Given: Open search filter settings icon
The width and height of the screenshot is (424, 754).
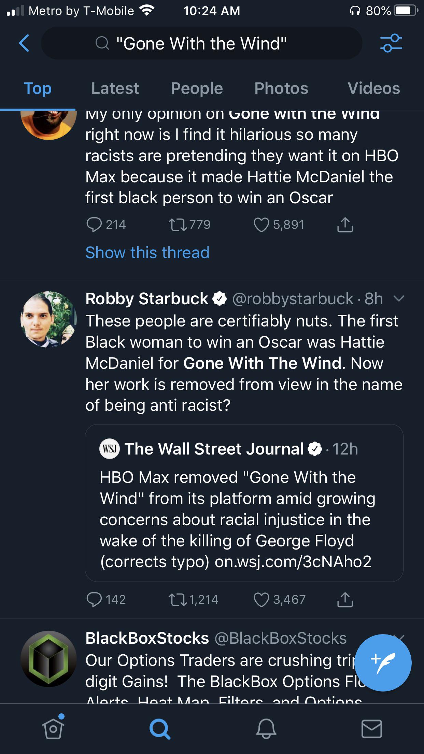Looking at the screenshot, I should click(391, 43).
